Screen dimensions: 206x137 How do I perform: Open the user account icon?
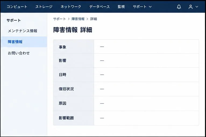point(190,7)
